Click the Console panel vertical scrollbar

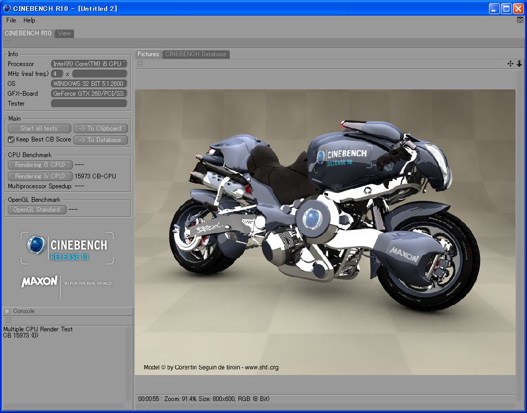[129, 364]
